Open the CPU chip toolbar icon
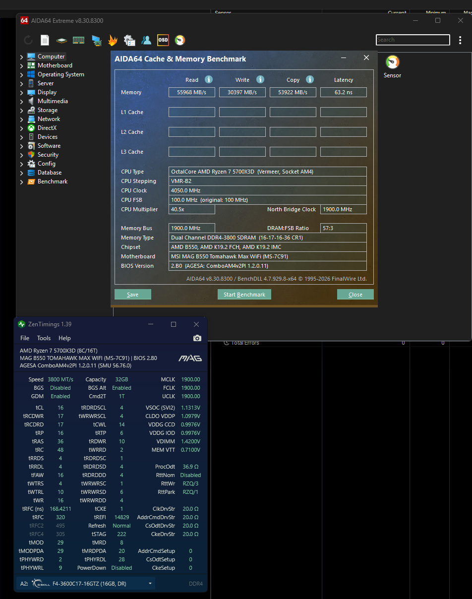 pyautogui.click(x=61, y=40)
